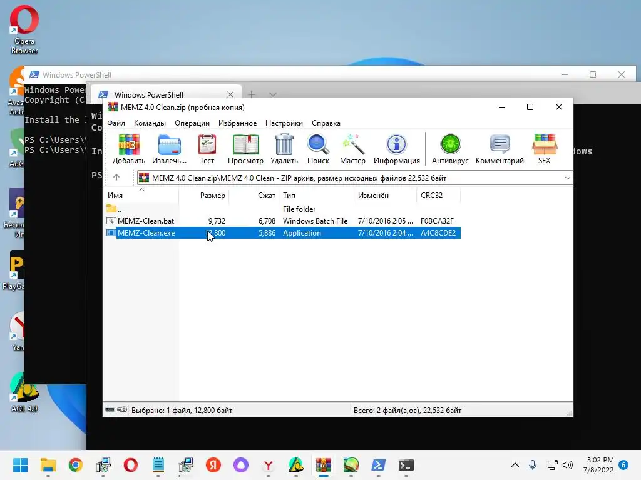The image size is (641, 480).
Task: Sort files by Изменён column
Action: (385, 196)
